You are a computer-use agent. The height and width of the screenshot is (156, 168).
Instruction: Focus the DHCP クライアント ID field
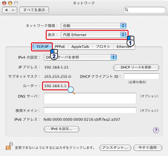[141, 76]
